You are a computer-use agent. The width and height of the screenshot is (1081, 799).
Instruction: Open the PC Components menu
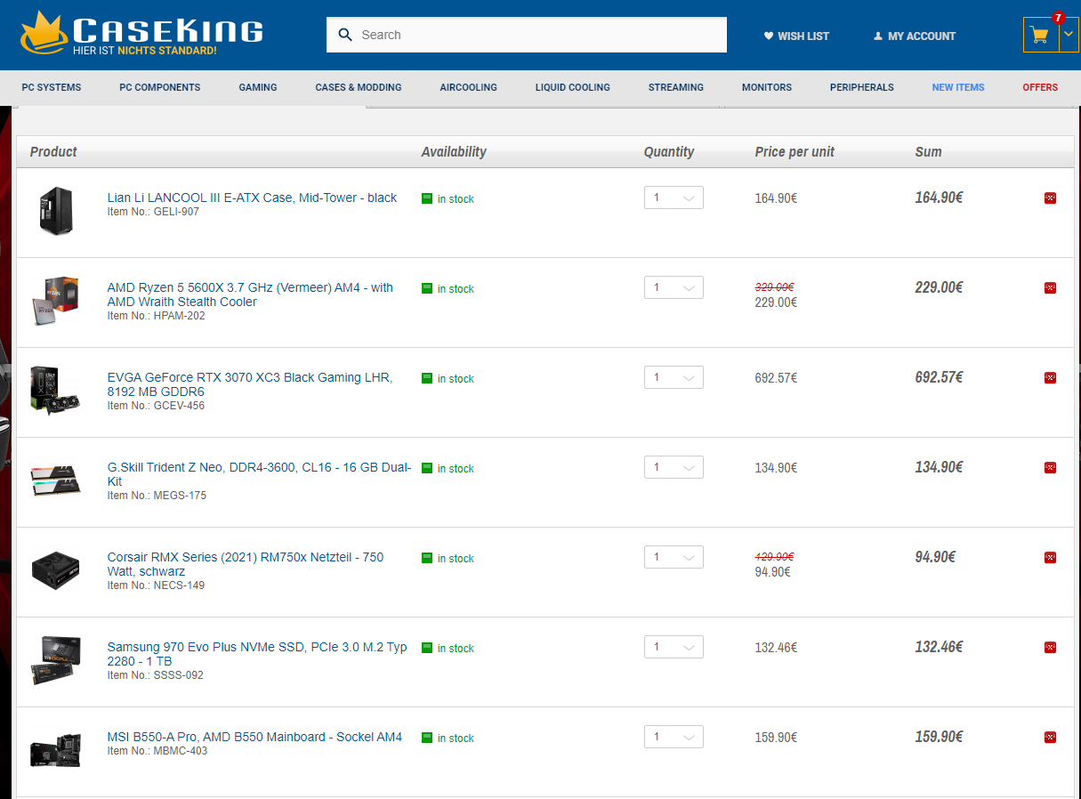(x=160, y=87)
